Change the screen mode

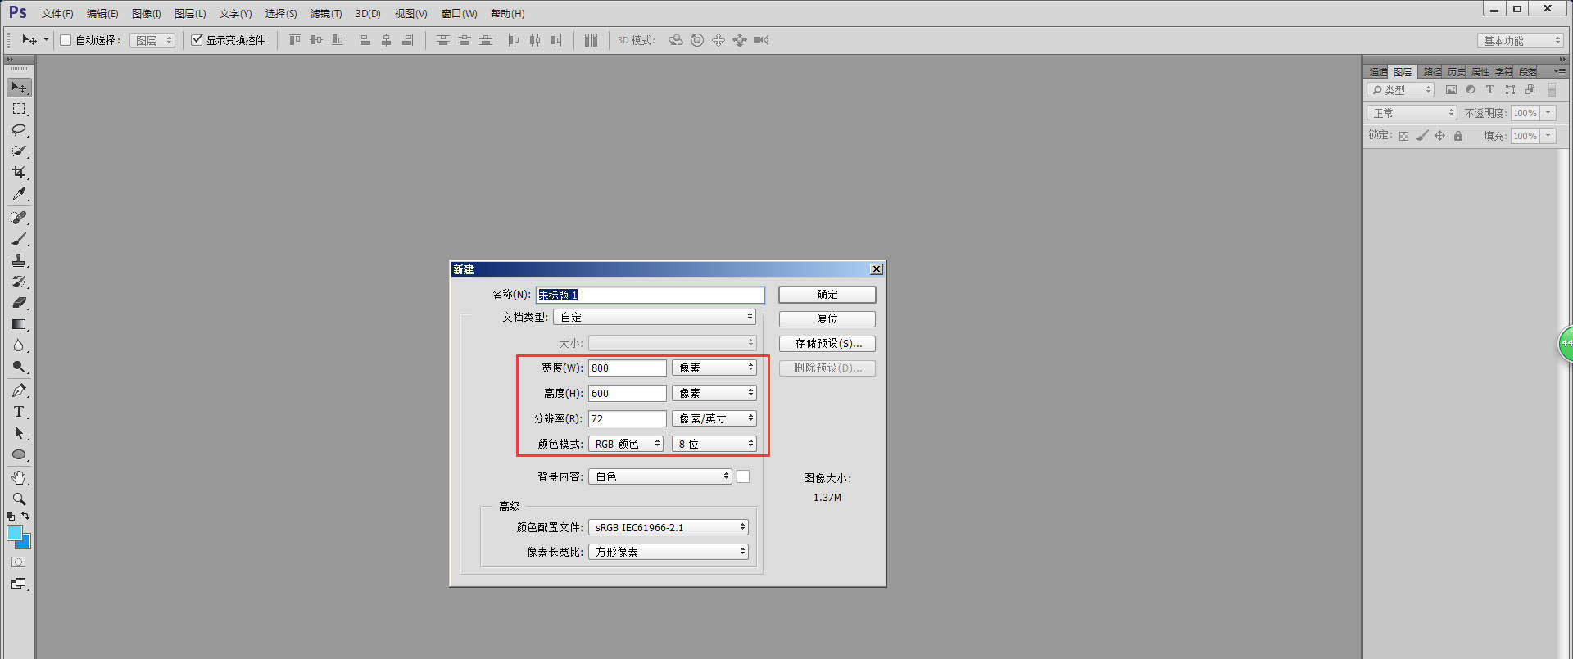pos(19,584)
